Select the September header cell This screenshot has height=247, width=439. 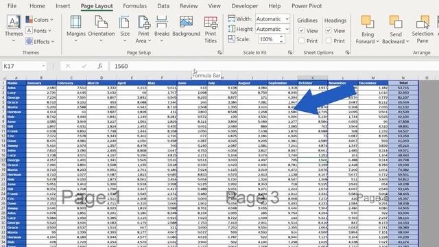(283, 83)
